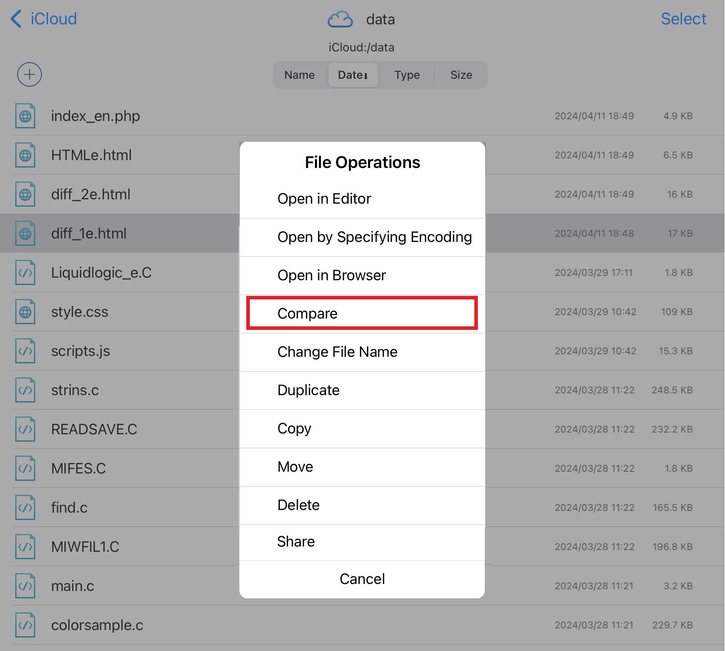The width and height of the screenshot is (725, 651).
Task: Tap the cloud icon beside data title
Action: coord(340,20)
